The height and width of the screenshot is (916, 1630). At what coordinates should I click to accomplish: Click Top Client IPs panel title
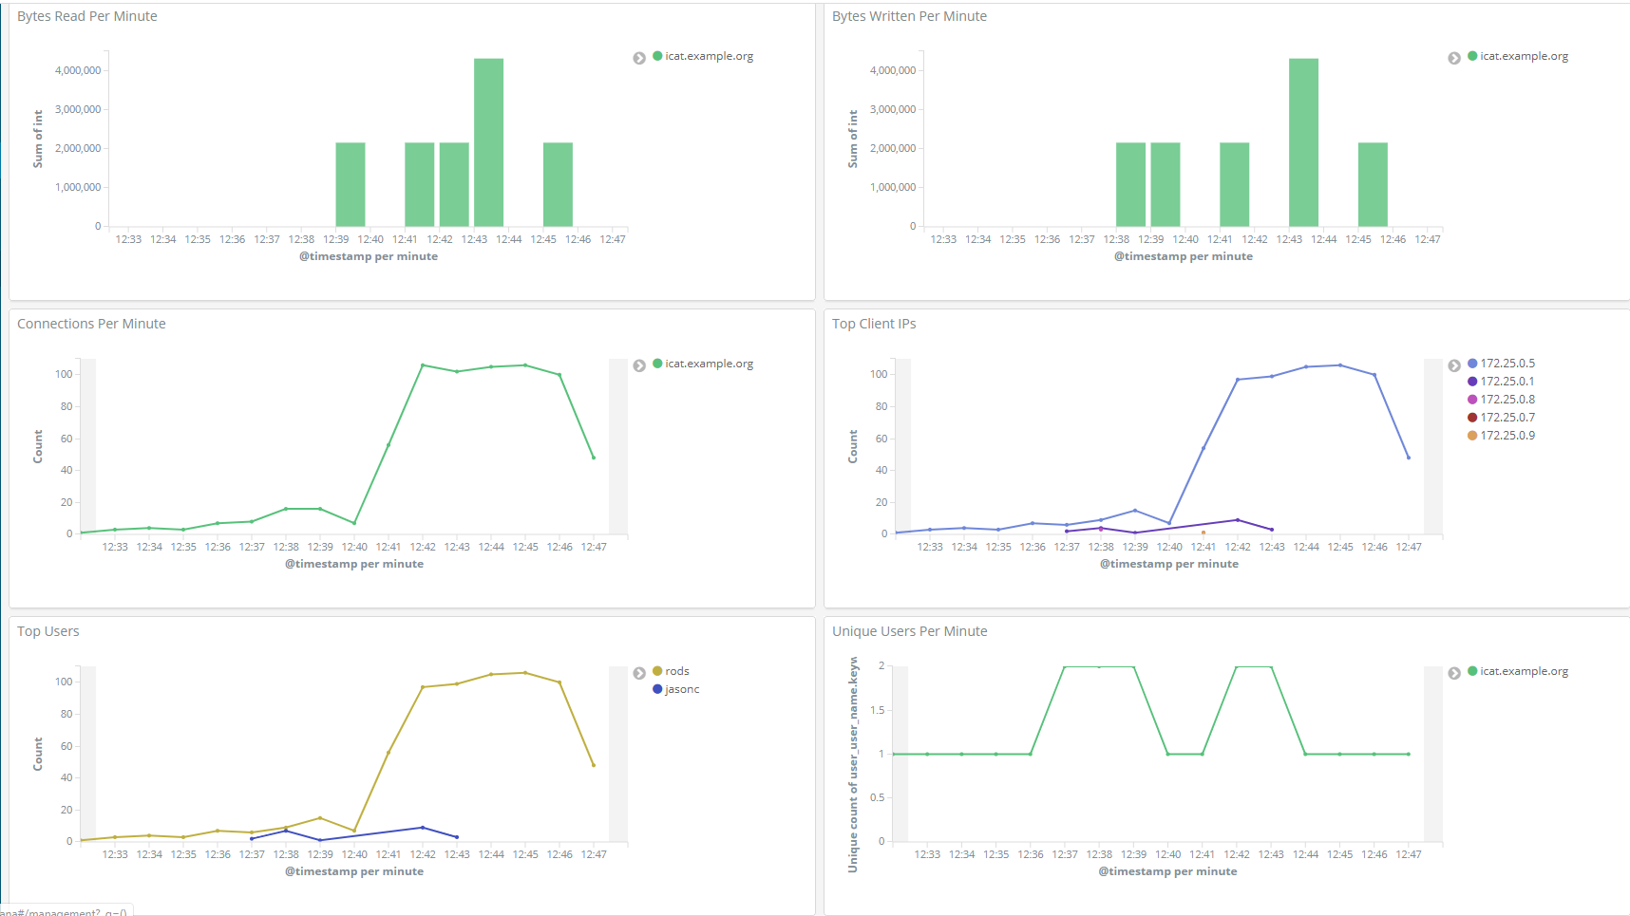click(x=874, y=324)
